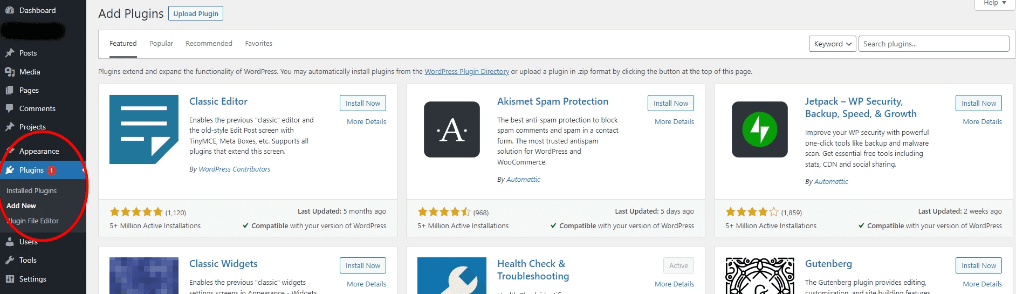This screenshot has height=294, width=1016.
Task: Click the Health Check wrench thumbnail
Action: coord(452,276)
